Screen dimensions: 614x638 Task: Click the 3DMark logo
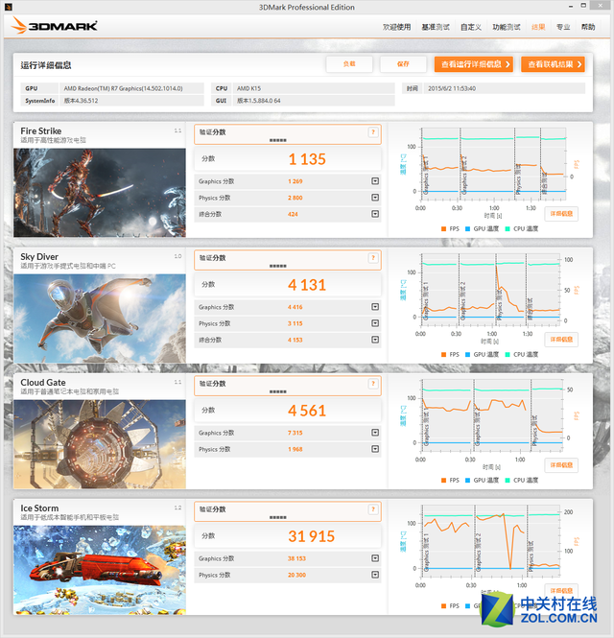tap(55, 26)
